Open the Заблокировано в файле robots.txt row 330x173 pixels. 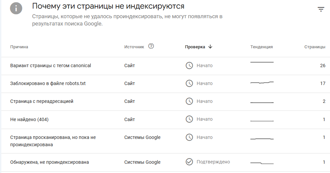click(165, 84)
